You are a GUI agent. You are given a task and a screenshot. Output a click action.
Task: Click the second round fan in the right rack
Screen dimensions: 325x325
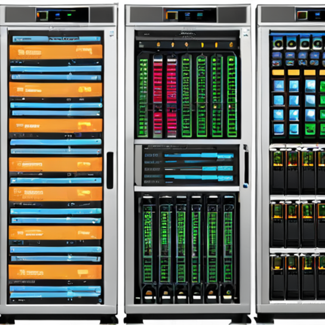point(291,43)
